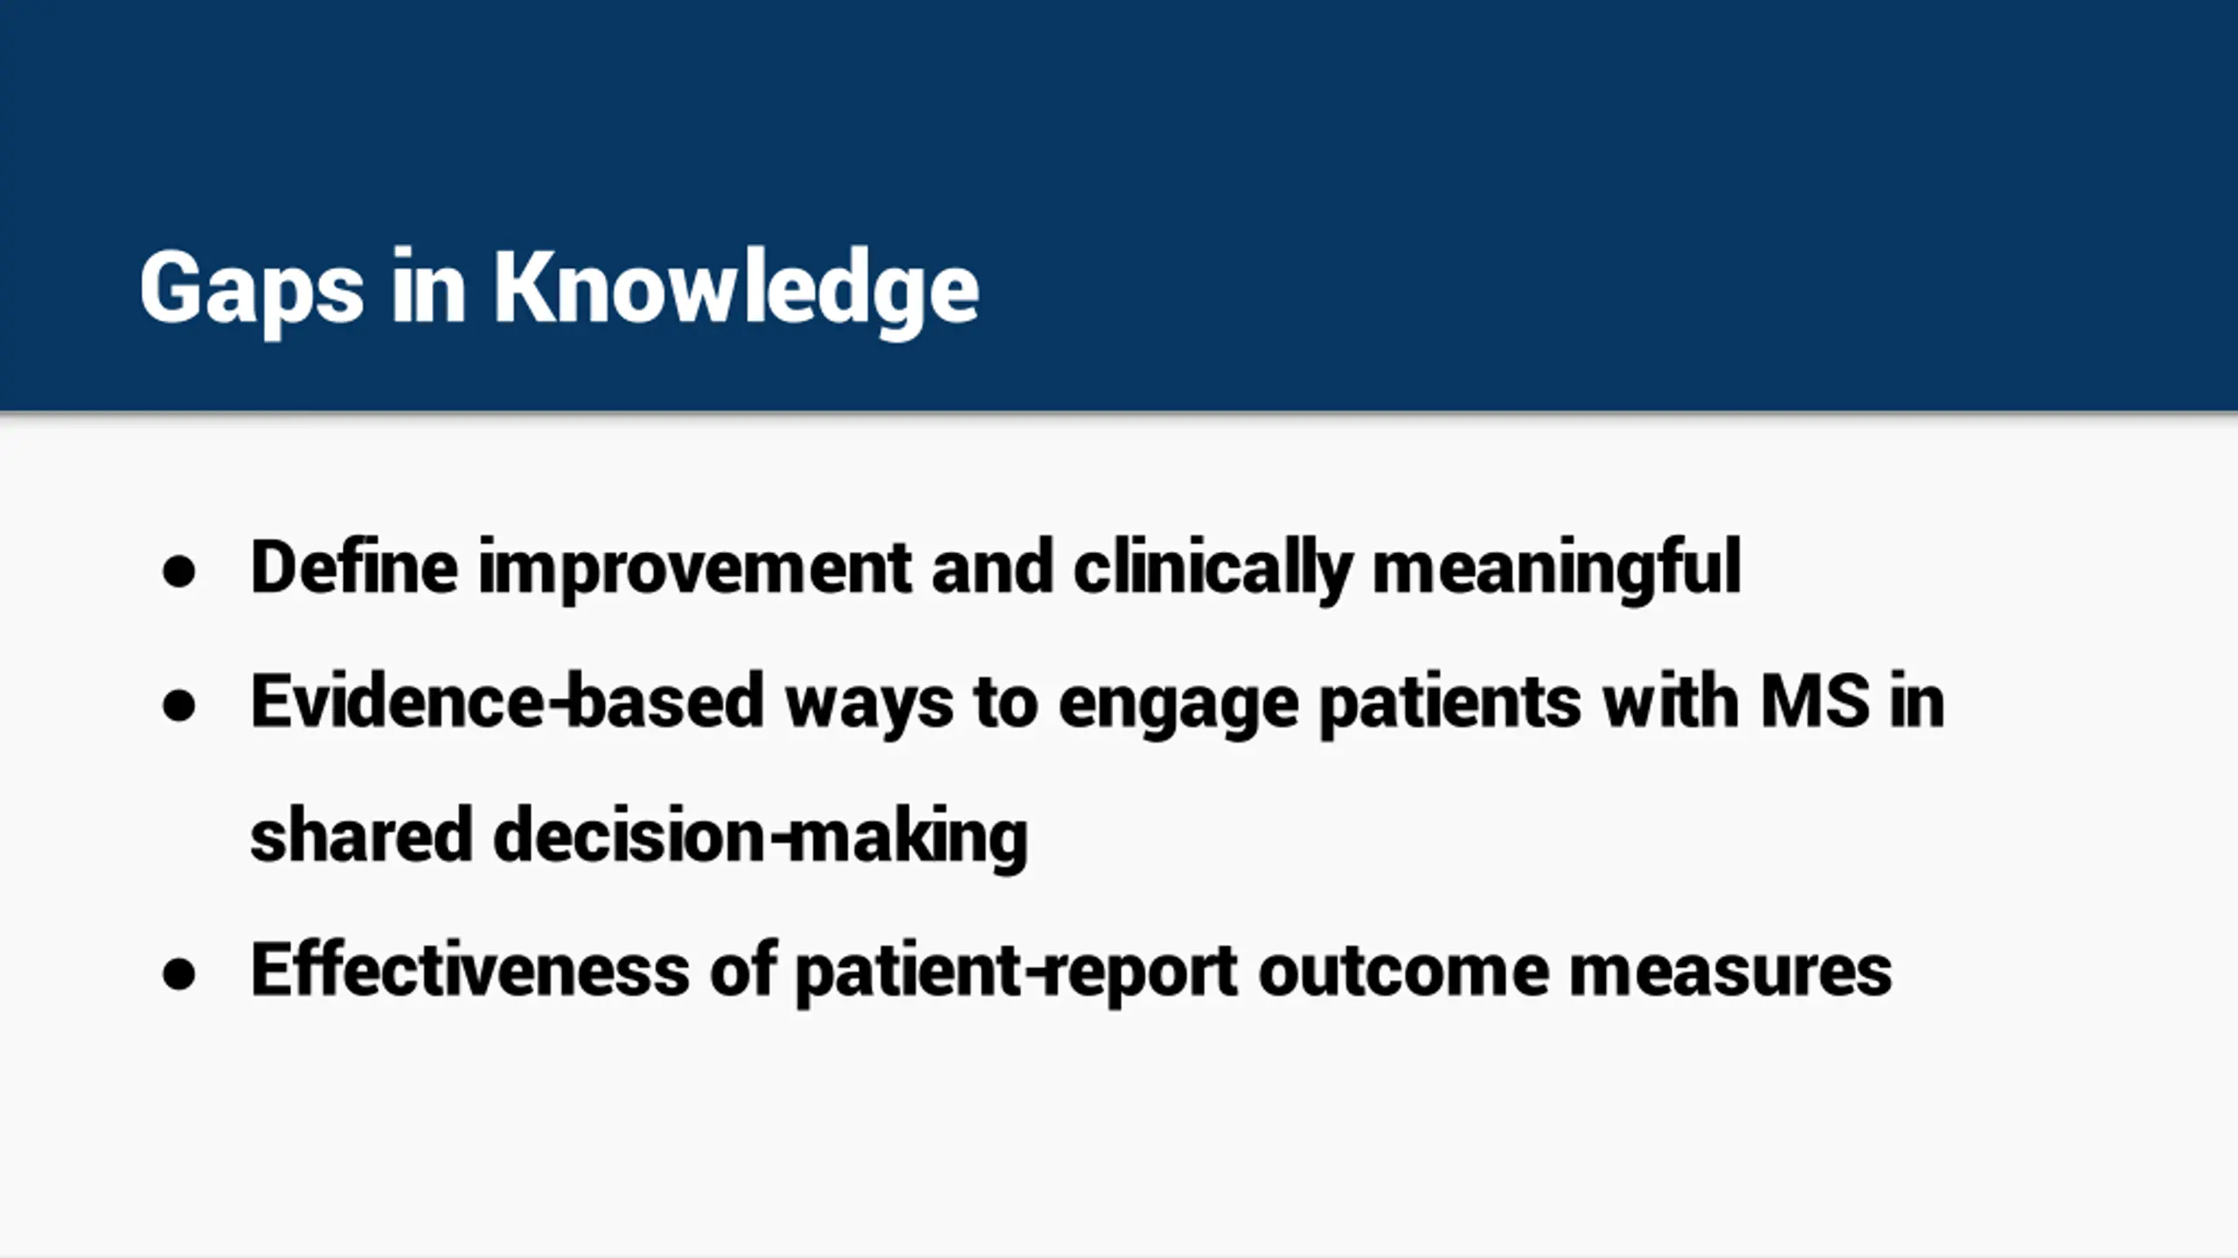The width and height of the screenshot is (2238, 1258).
Task: Click the bullet dot before "Evidence-based"
Action: [178, 707]
